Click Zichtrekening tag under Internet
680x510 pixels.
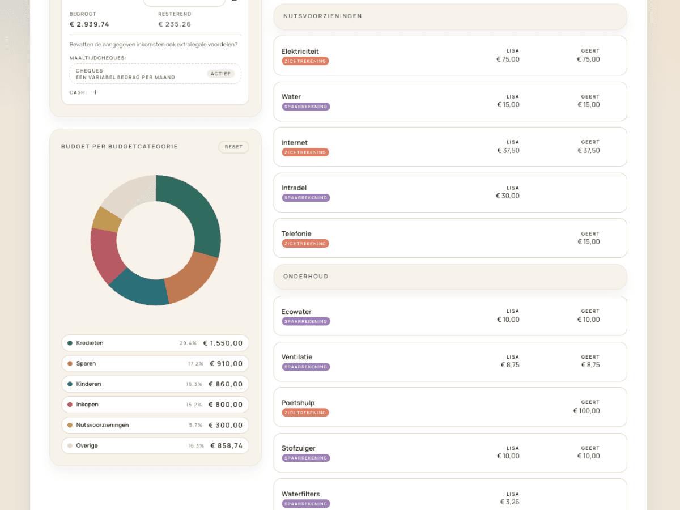click(305, 152)
